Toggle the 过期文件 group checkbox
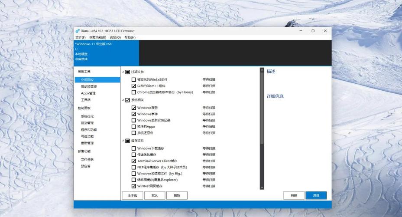 tap(127, 72)
